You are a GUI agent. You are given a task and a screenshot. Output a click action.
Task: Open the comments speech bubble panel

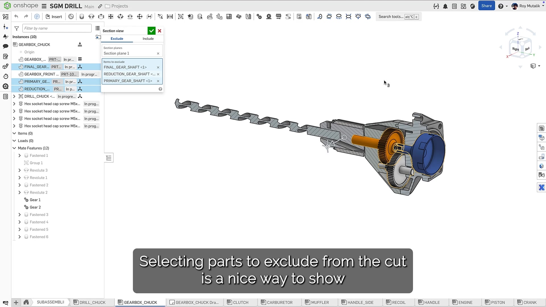pos(5,46)
